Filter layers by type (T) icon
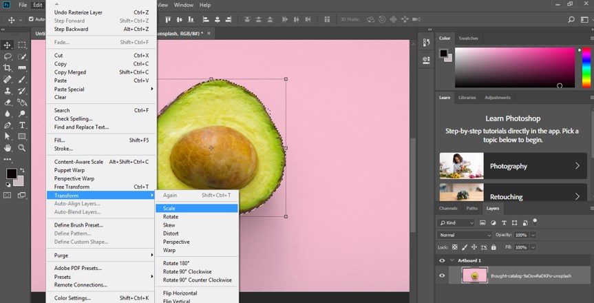 (504, 223)
